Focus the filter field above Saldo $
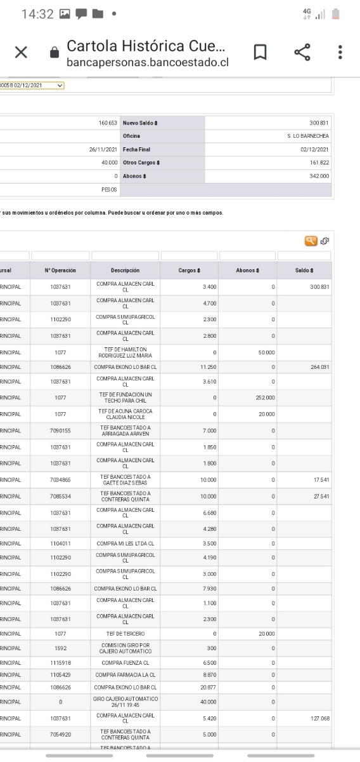 [304, 255]
